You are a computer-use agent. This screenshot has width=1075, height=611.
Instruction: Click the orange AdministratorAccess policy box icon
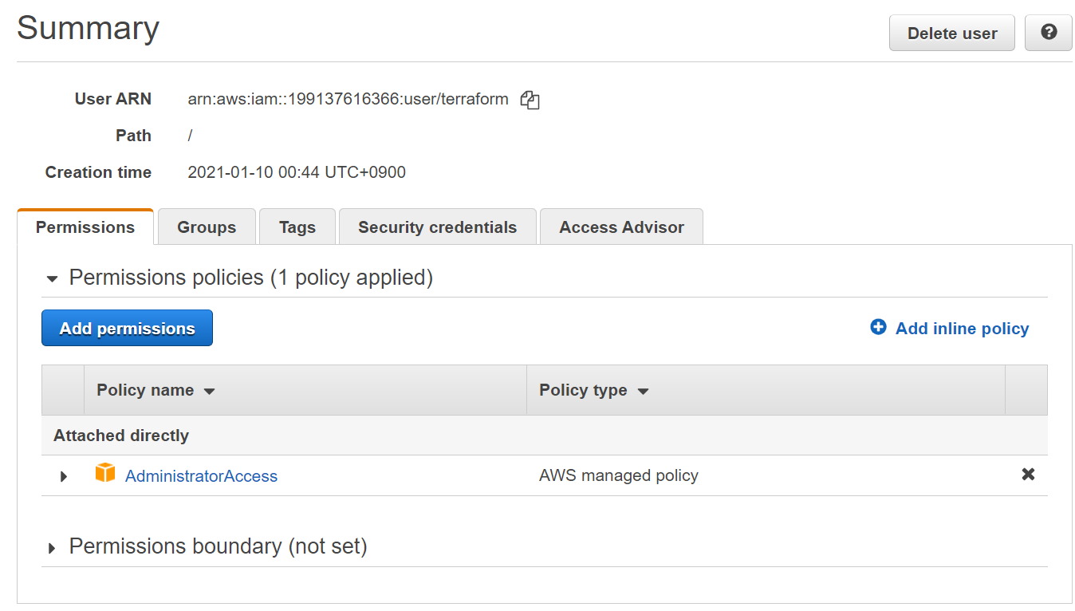coord(105,473)
